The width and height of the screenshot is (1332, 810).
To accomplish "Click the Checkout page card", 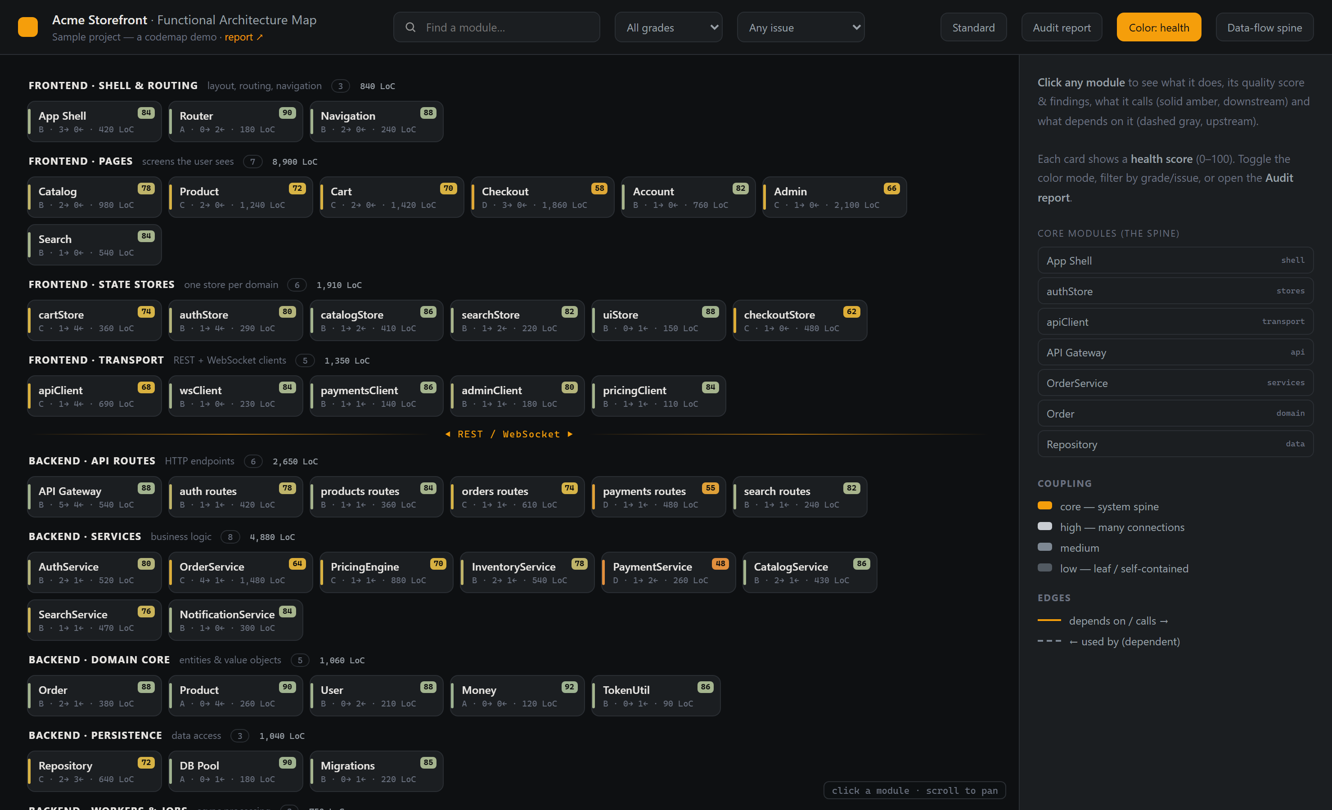I will pyautogui.click(x=543, y=198).
